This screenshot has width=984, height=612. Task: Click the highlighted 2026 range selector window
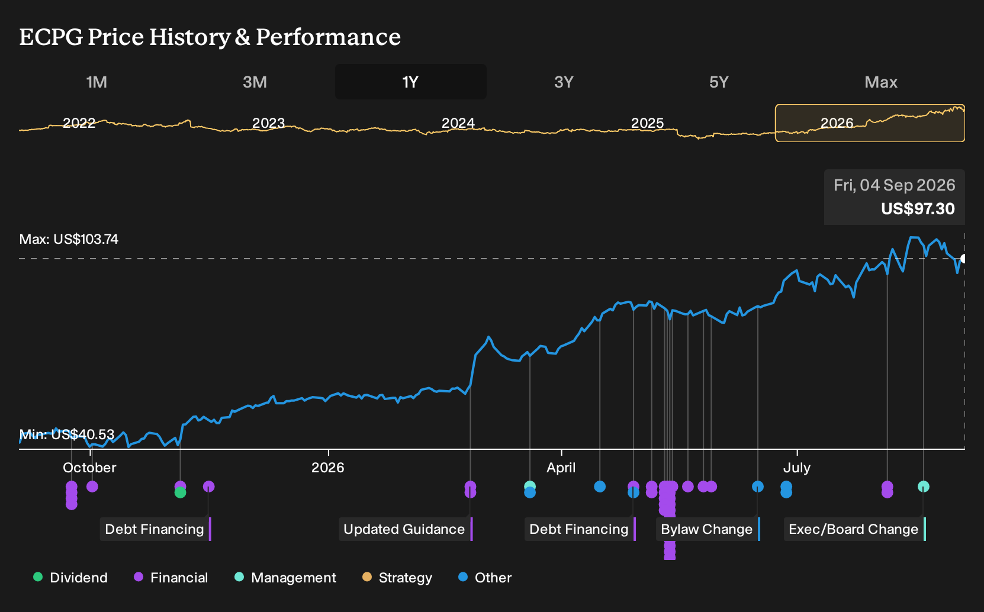coord(870,123)
